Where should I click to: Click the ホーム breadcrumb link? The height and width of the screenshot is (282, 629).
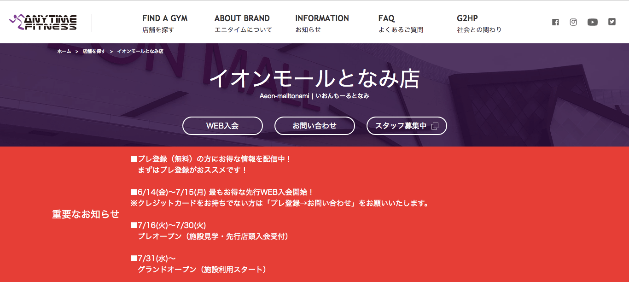64,51
